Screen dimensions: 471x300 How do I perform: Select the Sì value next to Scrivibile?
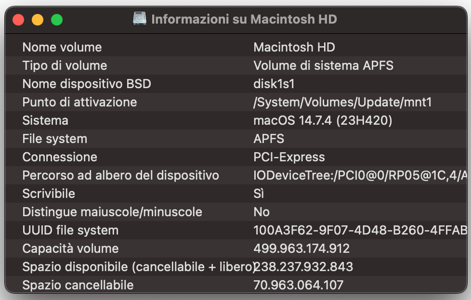259,194
